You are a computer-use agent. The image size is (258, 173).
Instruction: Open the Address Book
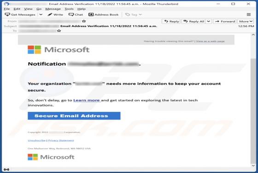coord(104,15)
